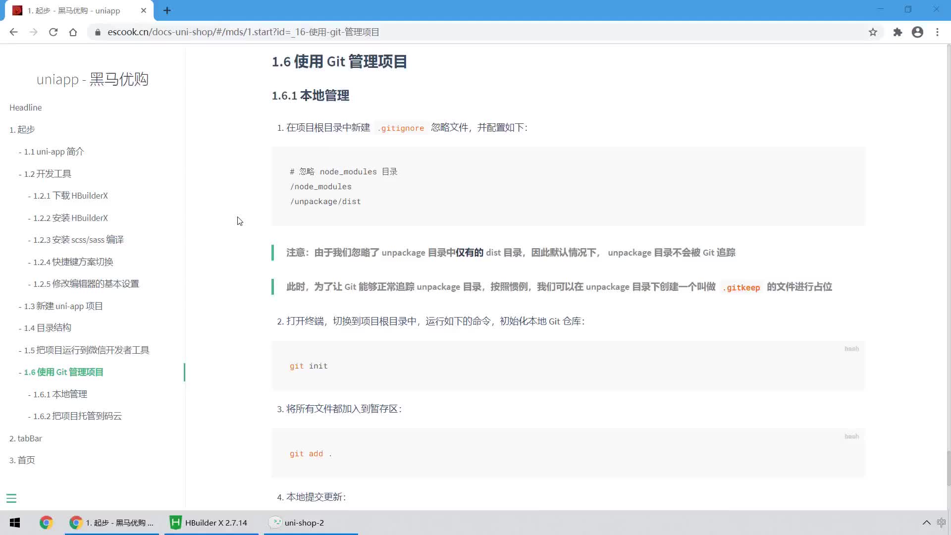Click the 1.6 使用 Git 管理项目 heading
Screen dimensions: 951x535
tap(339, 61)
